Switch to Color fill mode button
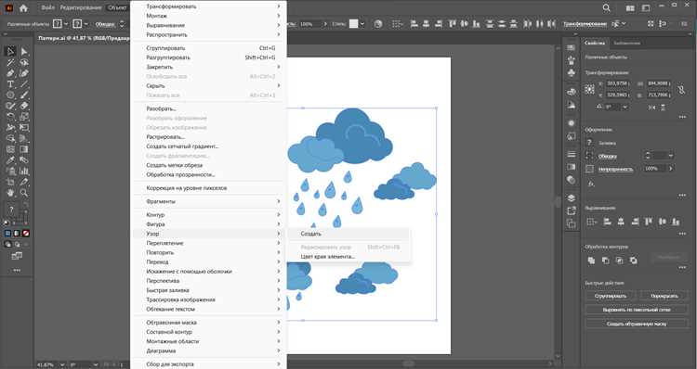 8,233
